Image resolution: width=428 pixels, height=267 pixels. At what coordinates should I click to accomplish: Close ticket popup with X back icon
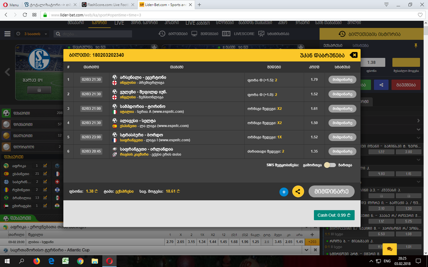coord(354,55)
